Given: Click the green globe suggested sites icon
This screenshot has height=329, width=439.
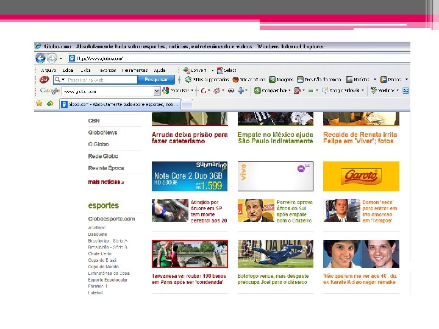Looking at the screenshot, I should pyautogui.click(x=188, y=80).
